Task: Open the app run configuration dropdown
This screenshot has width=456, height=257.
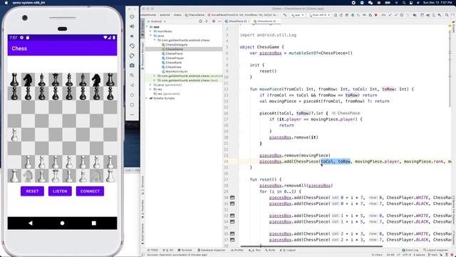Action: 298,15
